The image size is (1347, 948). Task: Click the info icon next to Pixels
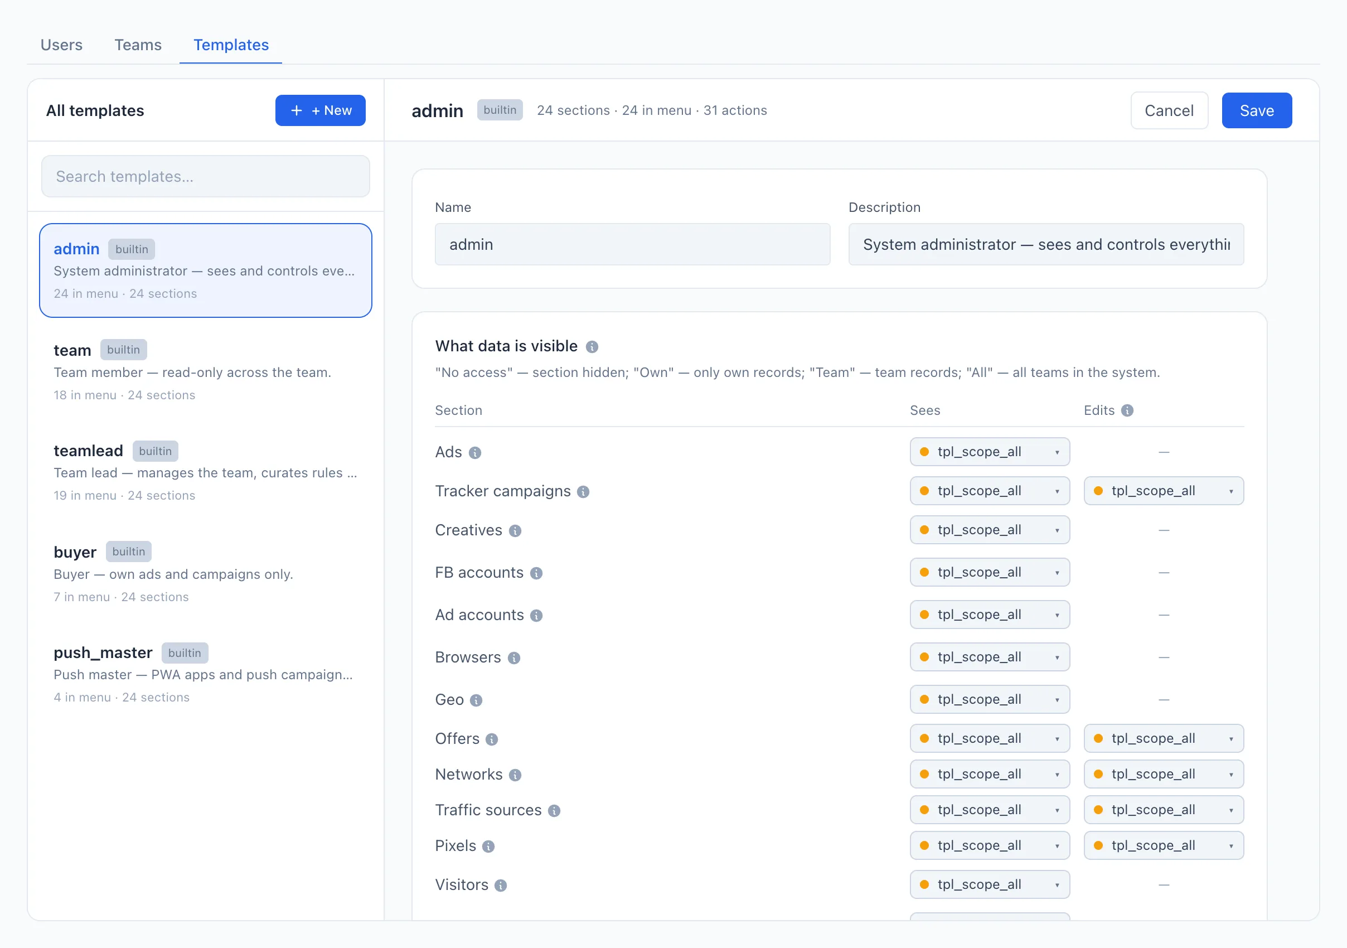coord(488,847)
